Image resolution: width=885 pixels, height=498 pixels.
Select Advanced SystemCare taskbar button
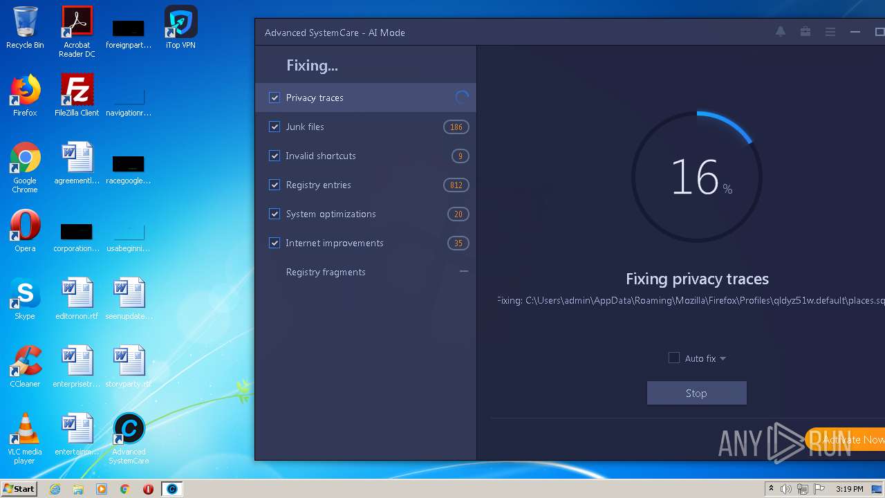click(172, 489)
